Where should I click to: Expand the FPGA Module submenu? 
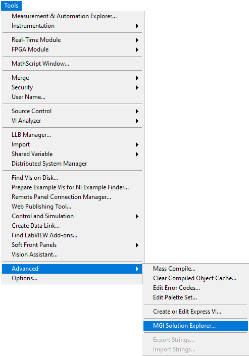click(x=72, y=49)
